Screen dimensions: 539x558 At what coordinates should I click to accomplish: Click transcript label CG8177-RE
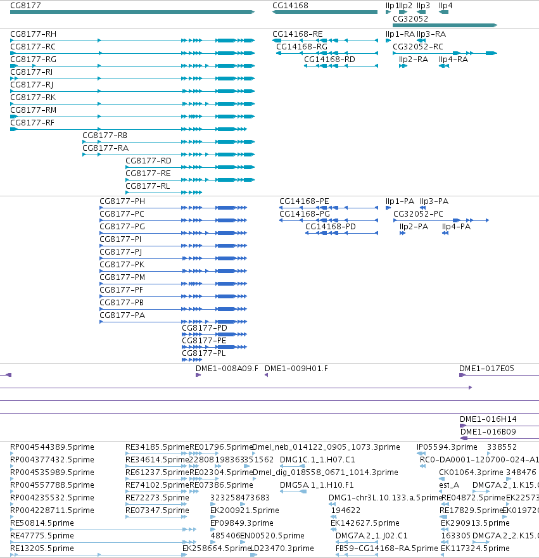[x=148, y=174]
